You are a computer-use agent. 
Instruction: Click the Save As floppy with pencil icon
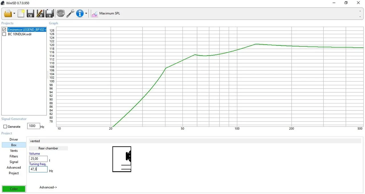[40, 13]
